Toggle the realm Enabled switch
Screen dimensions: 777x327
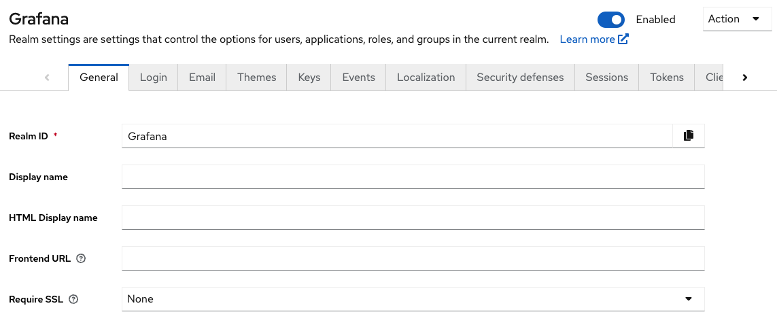611,20
